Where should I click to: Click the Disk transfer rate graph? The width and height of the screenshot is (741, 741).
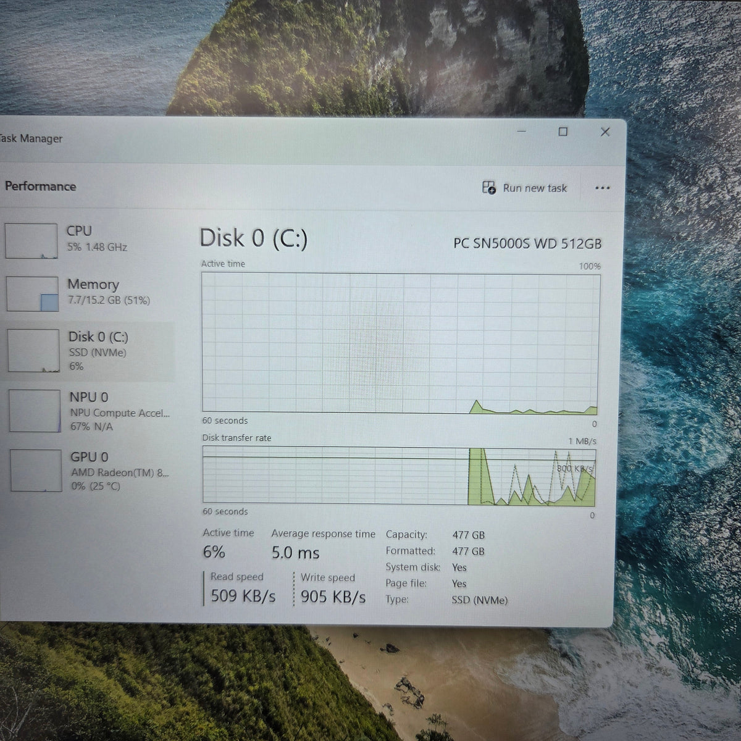400,475
